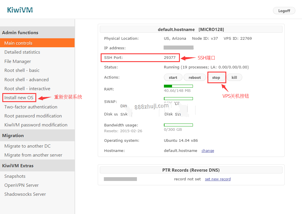
Task: Select Migrate from another server
Action: (33, 155)
